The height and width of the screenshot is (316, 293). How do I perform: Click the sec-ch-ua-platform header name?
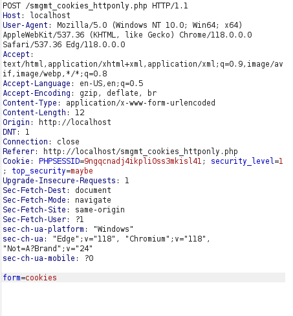coord(43,229)
